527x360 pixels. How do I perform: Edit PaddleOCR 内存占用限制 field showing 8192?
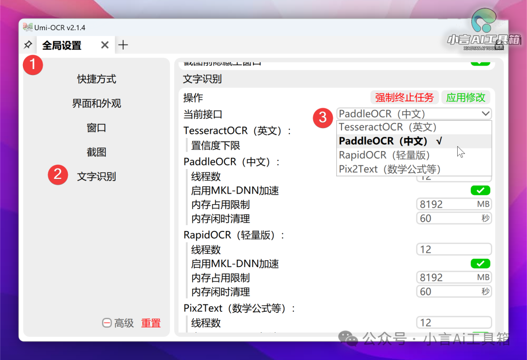(454, 204)
